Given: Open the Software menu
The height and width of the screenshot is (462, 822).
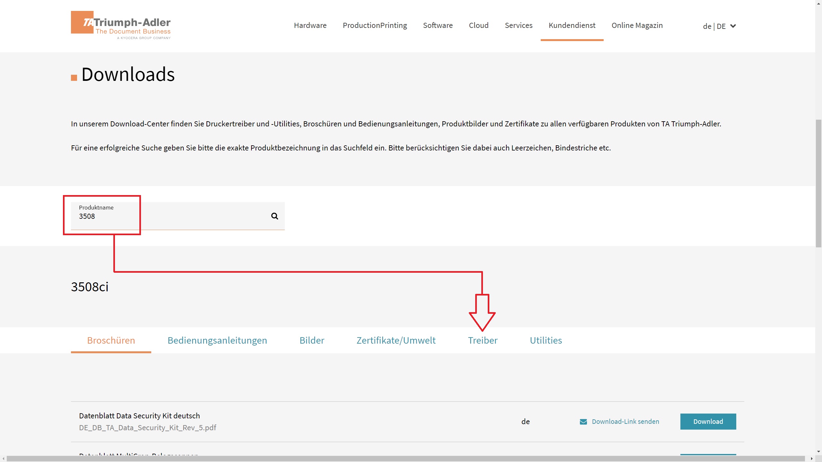Looking at the screenshot, I should coord(438,25).
